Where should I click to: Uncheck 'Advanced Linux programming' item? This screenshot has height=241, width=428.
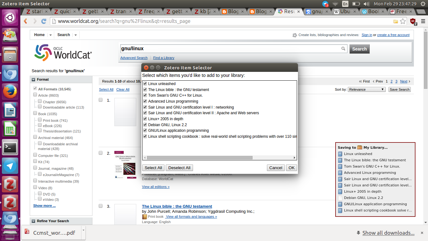pyautogui.click(x=145, y=101)
